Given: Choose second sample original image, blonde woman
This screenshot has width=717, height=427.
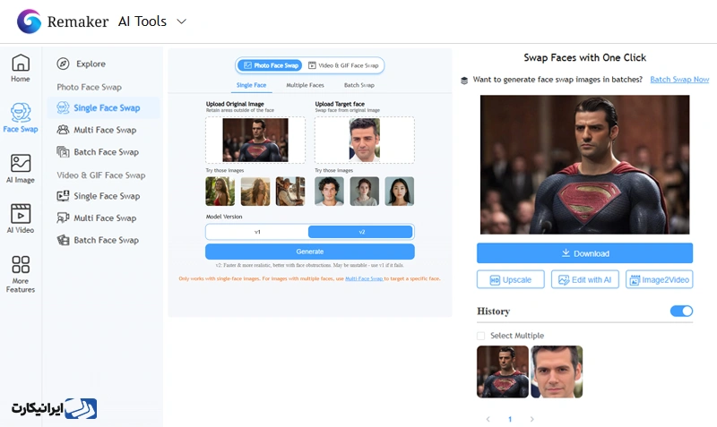Looking at the screenshot, I should pos(255,192).
